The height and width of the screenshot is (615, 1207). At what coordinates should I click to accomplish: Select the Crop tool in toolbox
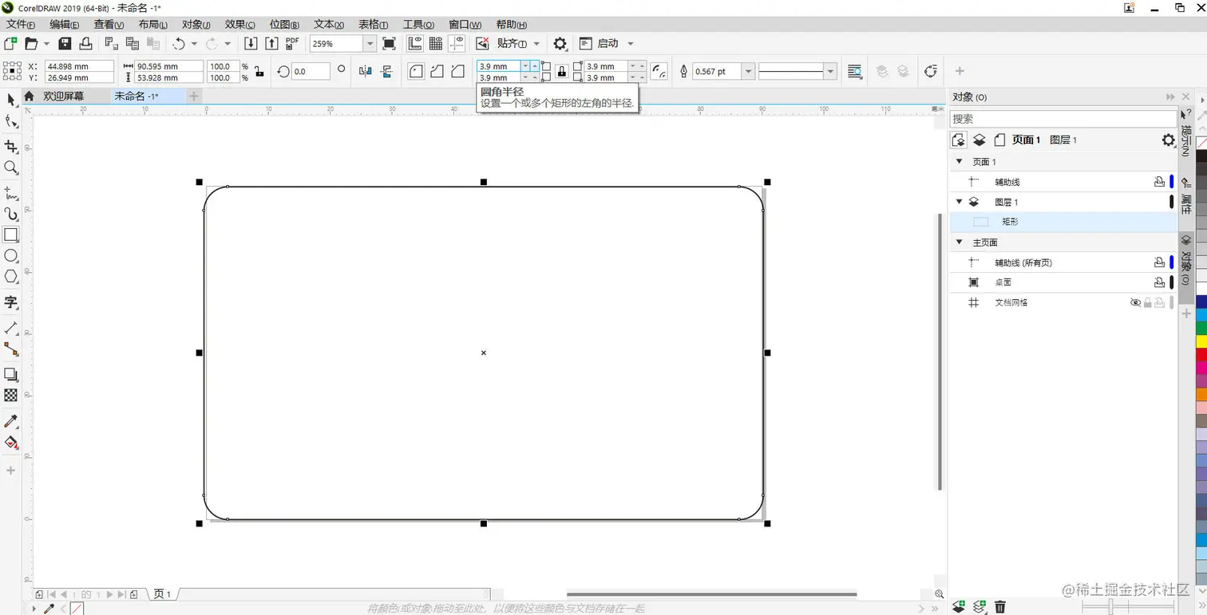point(11,147)
